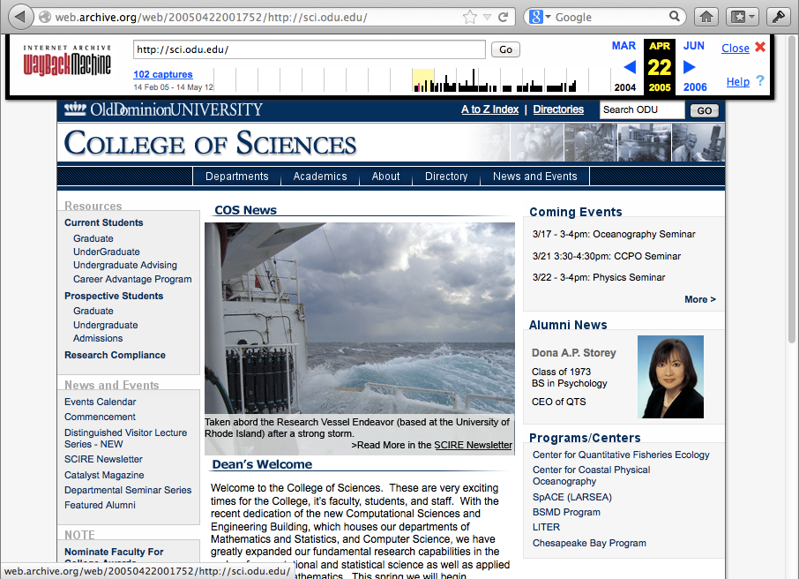799x579 pixels.
Task: Bookmark page with the star icon
Action: pos(470,17)
